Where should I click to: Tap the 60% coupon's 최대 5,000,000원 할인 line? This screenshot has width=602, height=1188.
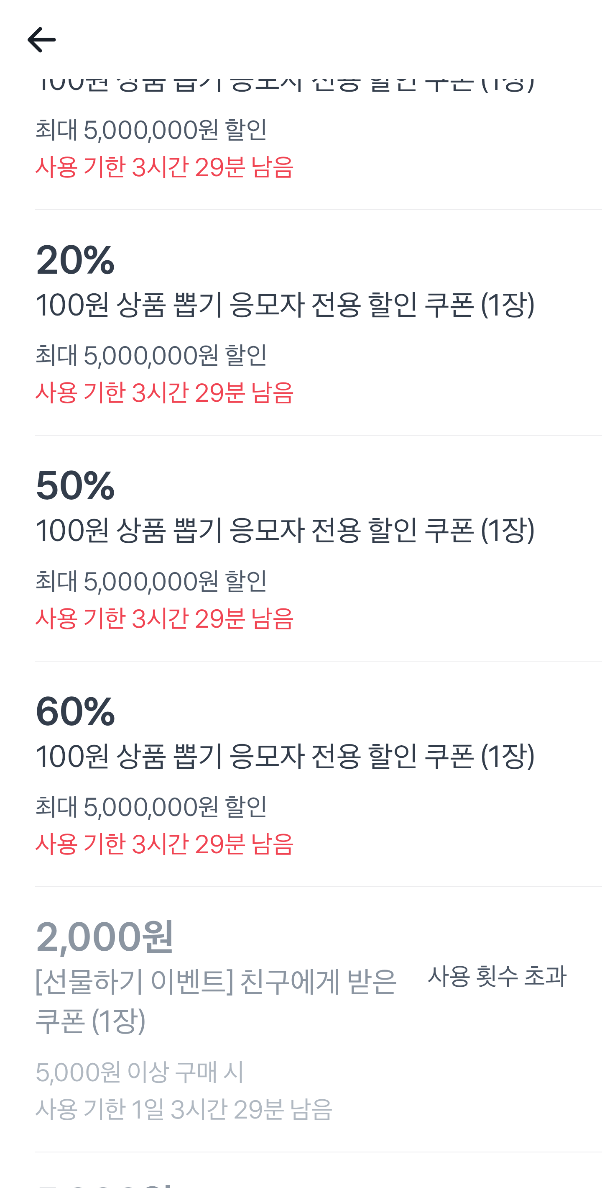151,807
